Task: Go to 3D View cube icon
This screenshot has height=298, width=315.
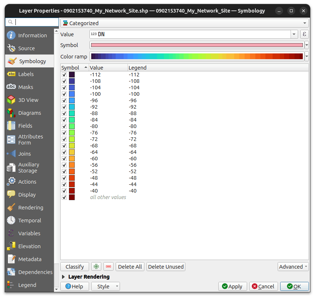Action: 11,100
